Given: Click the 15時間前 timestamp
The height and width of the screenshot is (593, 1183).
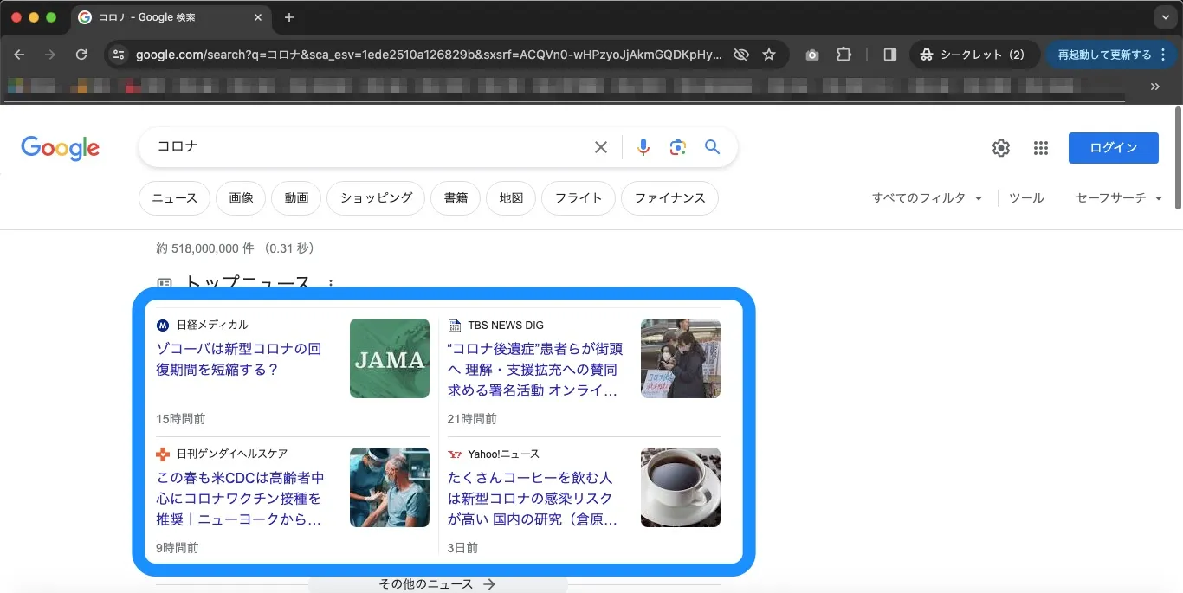Looking at the screenshot, I should (181, 419).
